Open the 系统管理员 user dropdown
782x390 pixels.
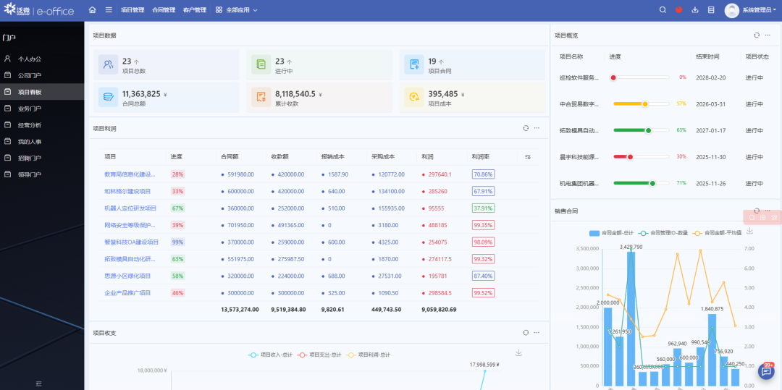tap(757, 10)
